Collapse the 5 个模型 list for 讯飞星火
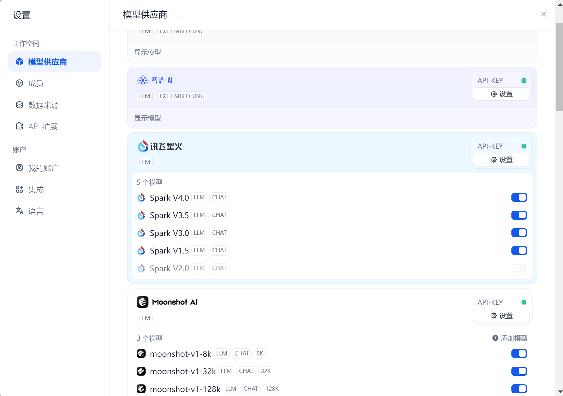Image resolution: width=563 pixels, height=396 pixels. [x=150, y=182]
